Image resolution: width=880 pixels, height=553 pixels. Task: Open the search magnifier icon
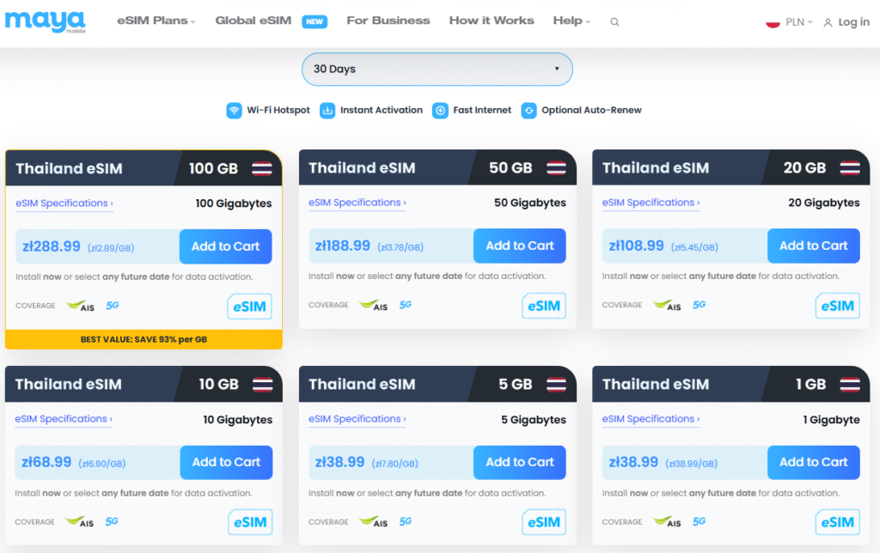tap(614, 21)
